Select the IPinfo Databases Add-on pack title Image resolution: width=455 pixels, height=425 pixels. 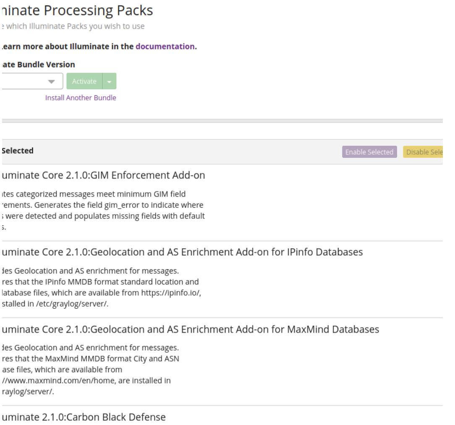(182, 252)
